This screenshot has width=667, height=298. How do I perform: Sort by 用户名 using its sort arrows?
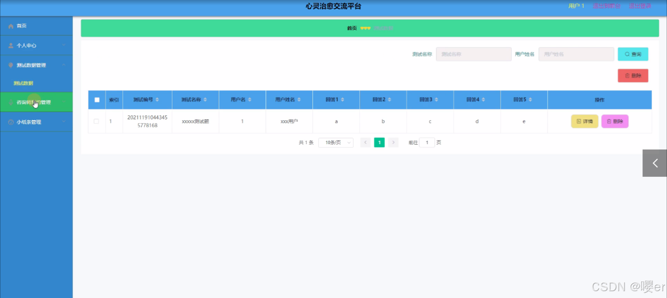(250, 100)
